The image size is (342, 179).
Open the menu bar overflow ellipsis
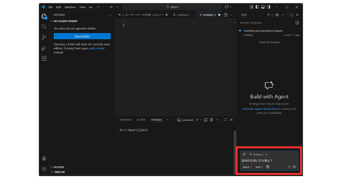click(x=98, y=7)
